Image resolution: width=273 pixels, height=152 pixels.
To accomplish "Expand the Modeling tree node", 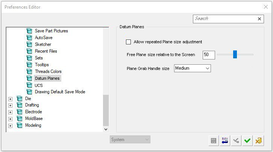I will click(x=10, y=126).
